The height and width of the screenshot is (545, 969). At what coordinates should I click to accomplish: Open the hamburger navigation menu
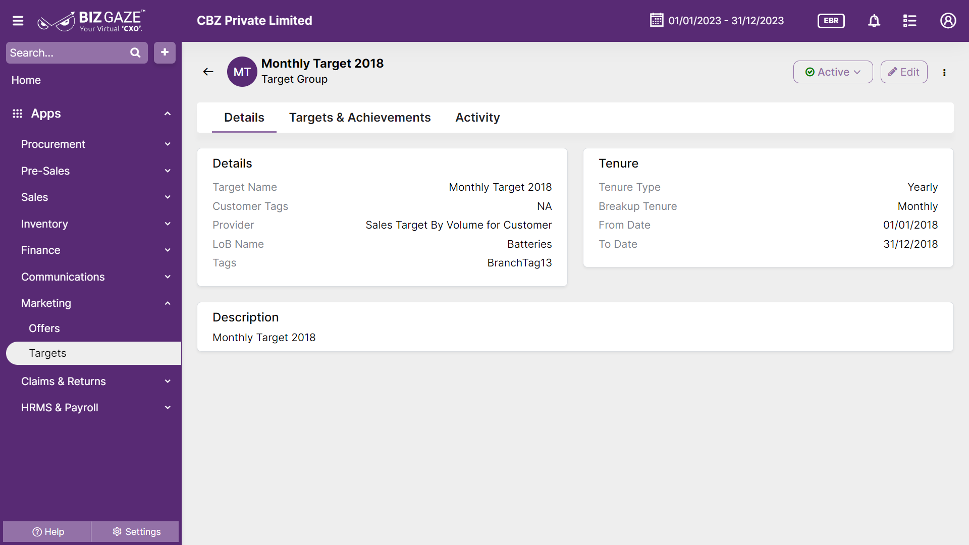(x=18, y=21)
